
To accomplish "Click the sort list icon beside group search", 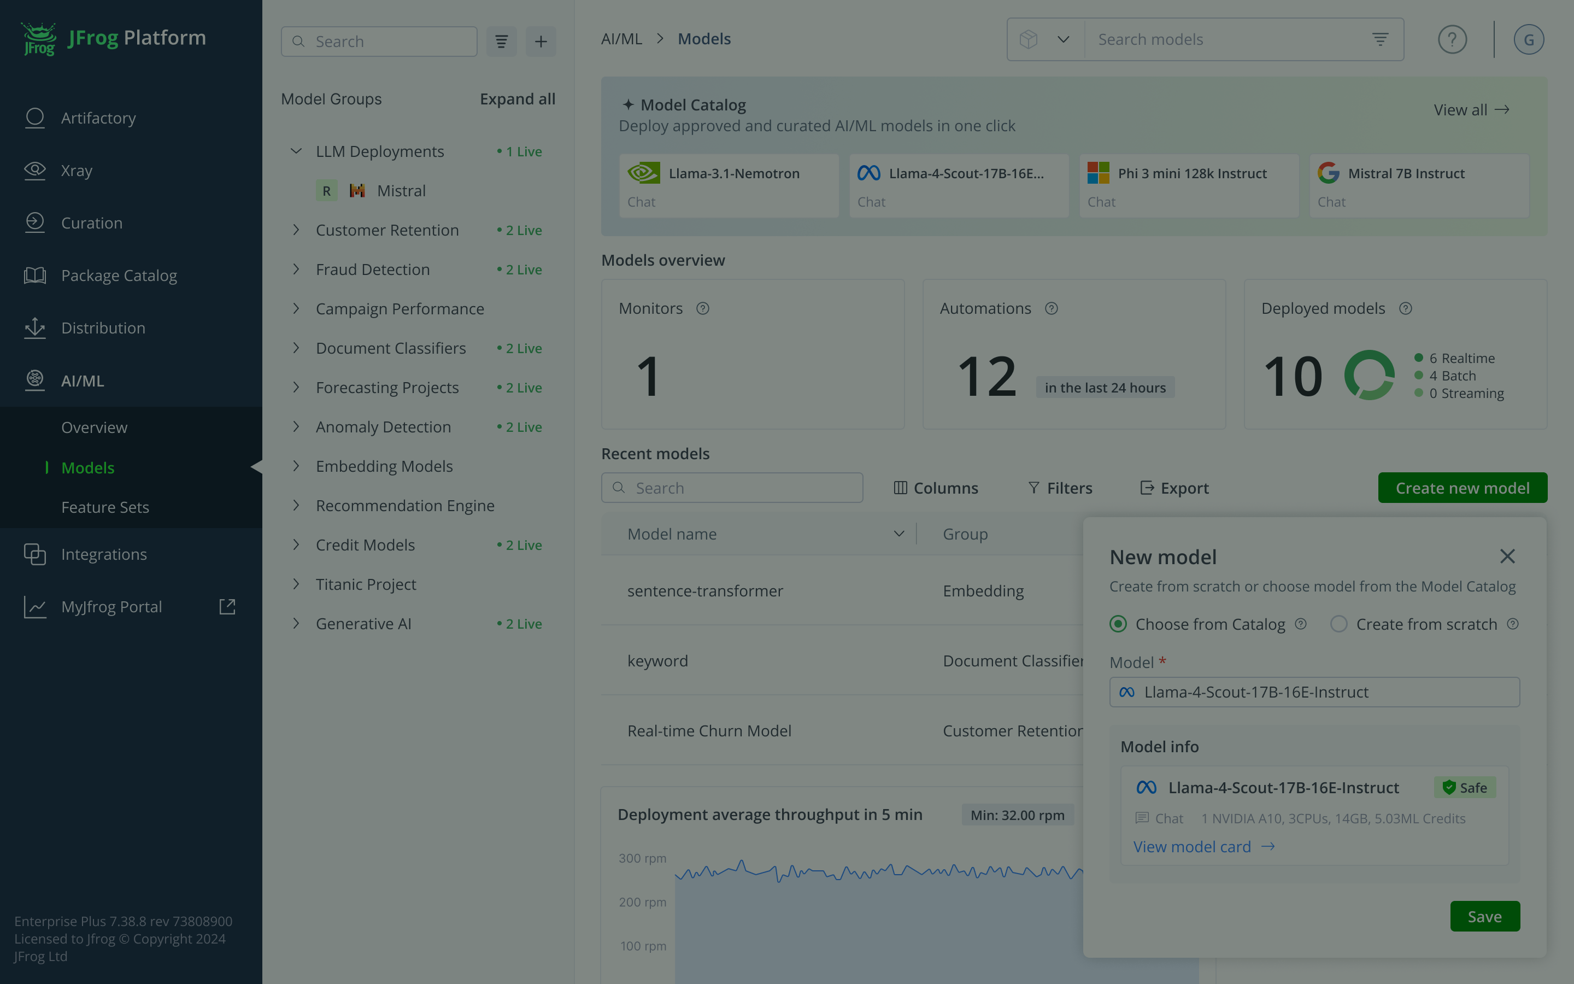I will [x=502, y=42].
